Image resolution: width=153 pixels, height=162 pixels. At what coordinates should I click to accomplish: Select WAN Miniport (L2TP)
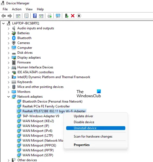(x=38, y=136)
